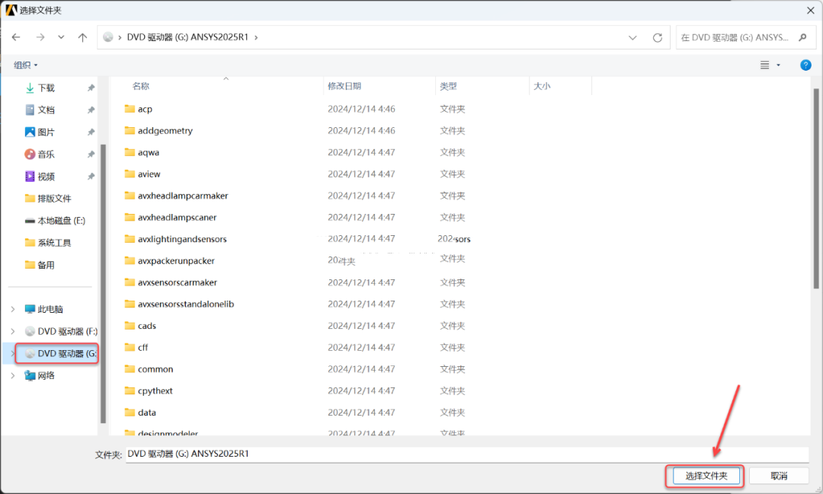Open the 排版文件 folder in sidebar
The height and width of the screenshot is (494, 823).
coord(55,198)
